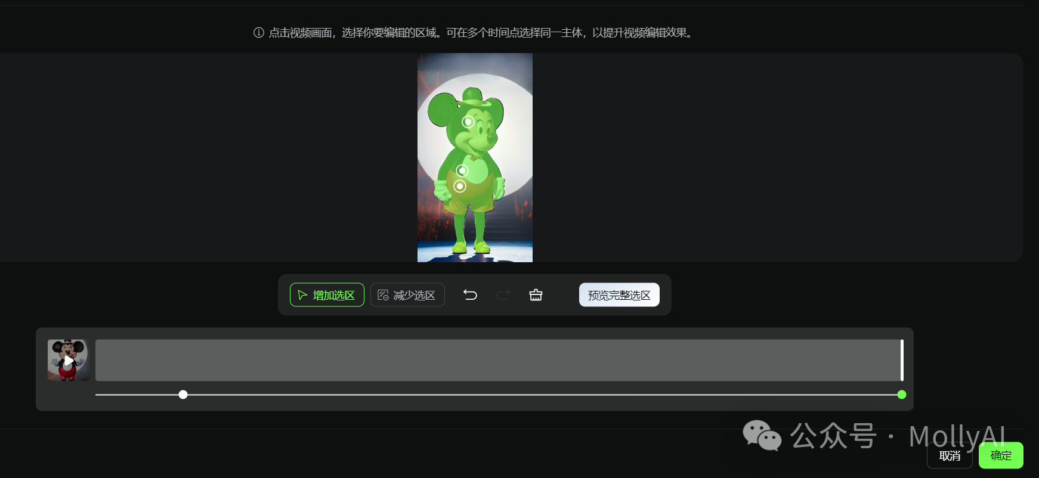Viewport: 1039px width, 478px height.
Task: Click 取消 to cancel
Action: coord(950,456)
